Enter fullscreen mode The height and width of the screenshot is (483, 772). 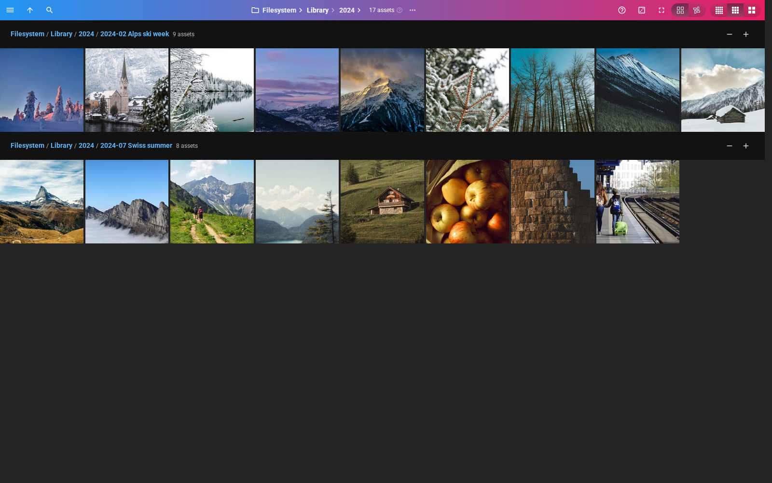[x=662, y=10]
